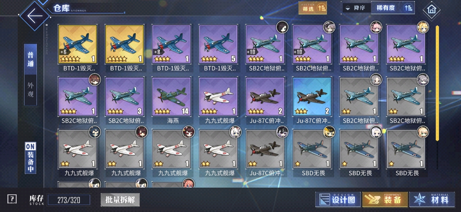The height and width of the screenshot is (212, 461).
Task: Return to the home screen icon
Action: [432, 10]
